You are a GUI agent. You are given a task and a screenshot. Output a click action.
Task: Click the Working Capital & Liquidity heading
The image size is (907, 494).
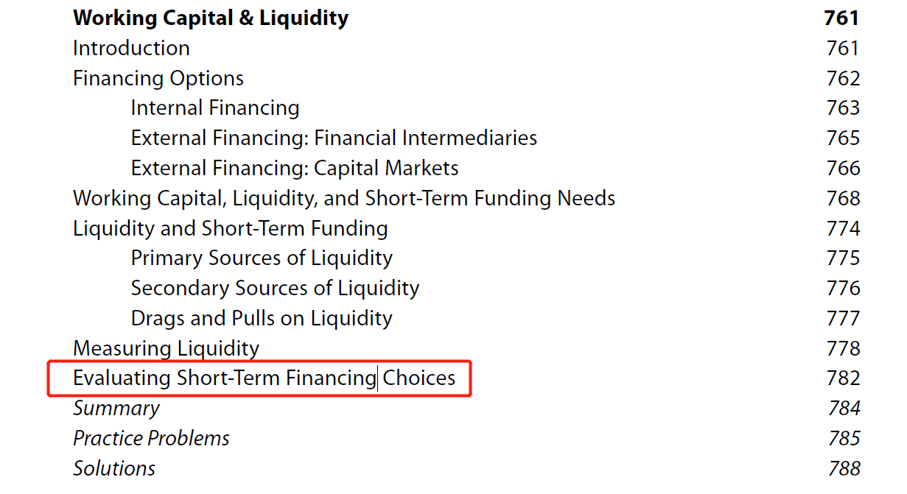[x=211, y=18]
